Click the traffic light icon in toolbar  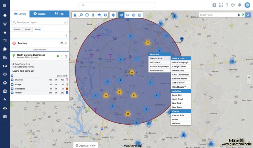[93, 15]
